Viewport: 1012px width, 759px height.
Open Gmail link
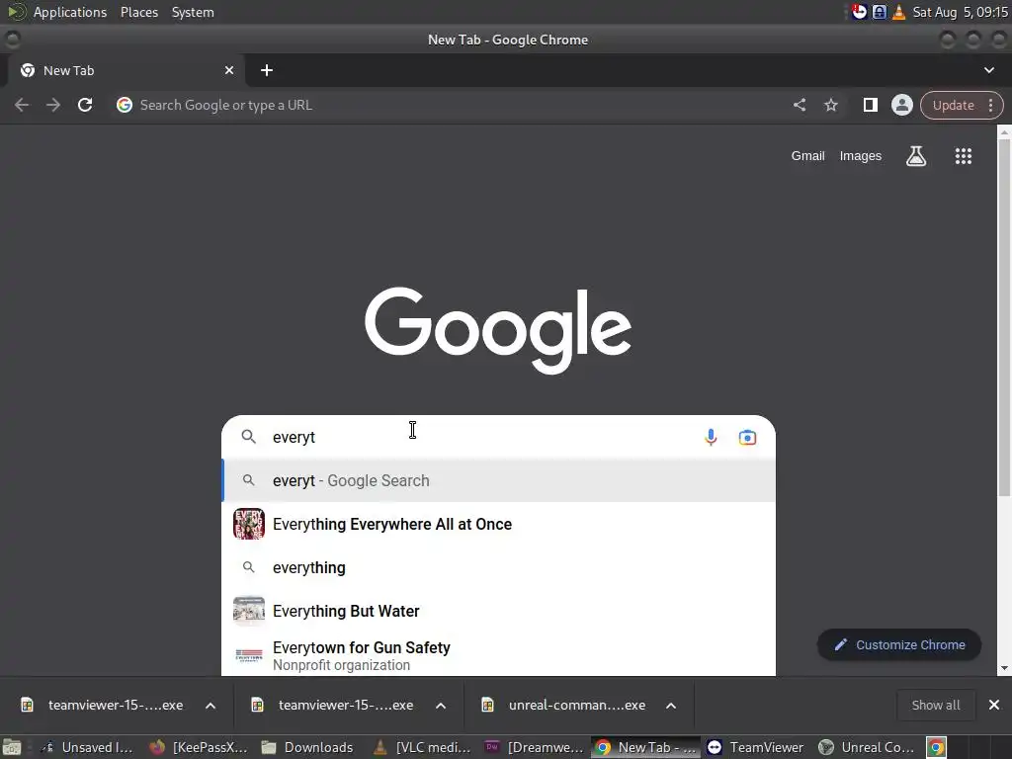click(x=808, y=155)
